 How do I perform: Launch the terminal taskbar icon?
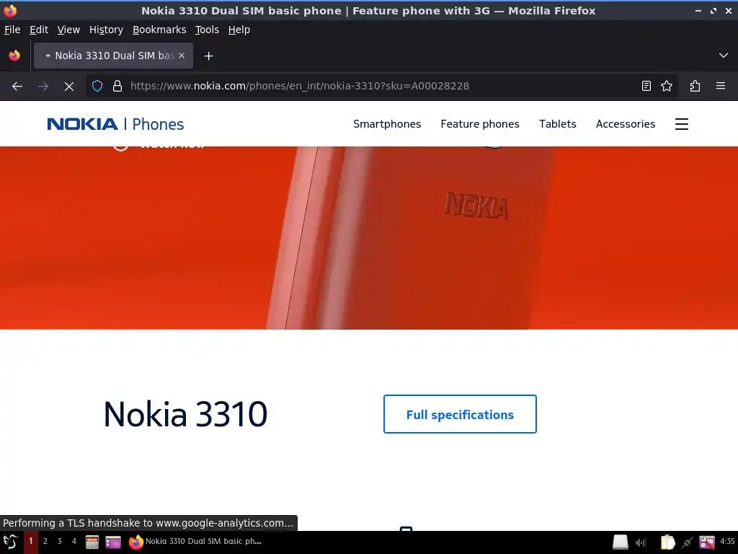pos(113,542)
